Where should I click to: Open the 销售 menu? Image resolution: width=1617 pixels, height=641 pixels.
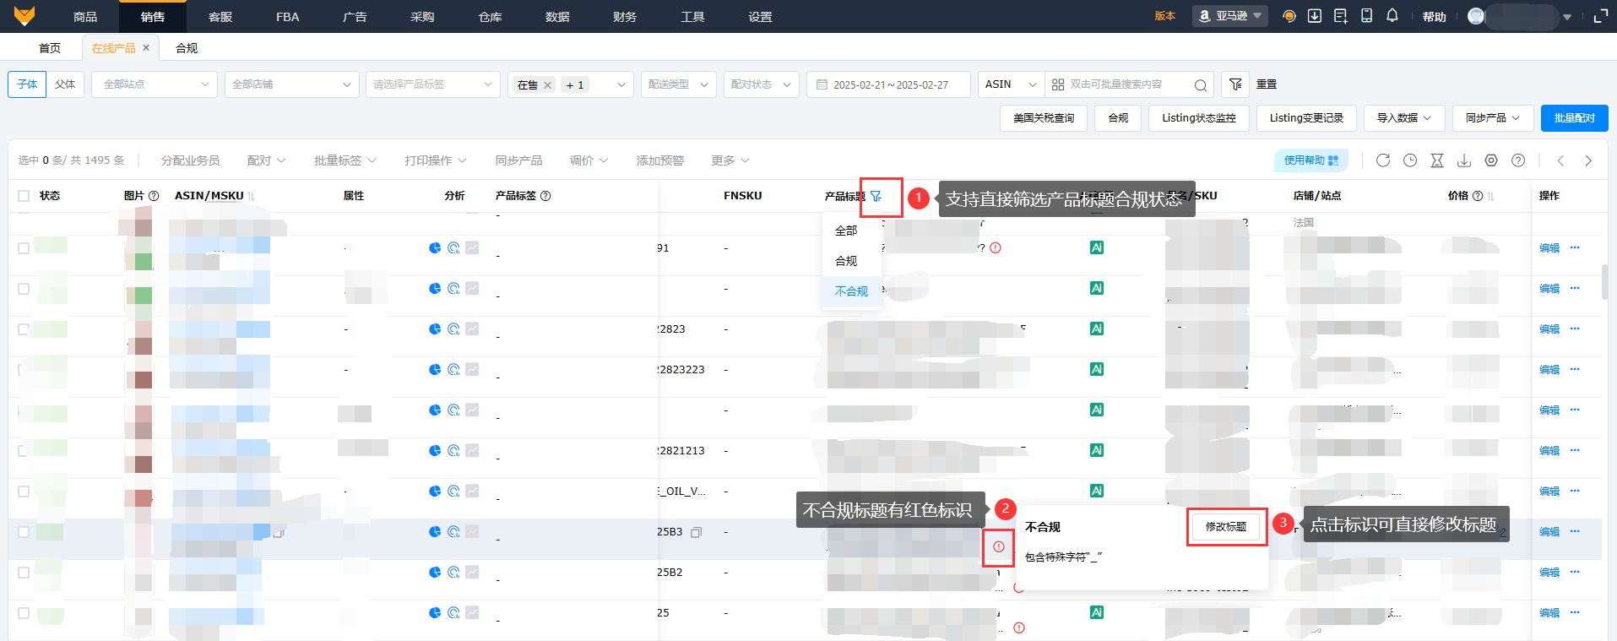[153, 16]
